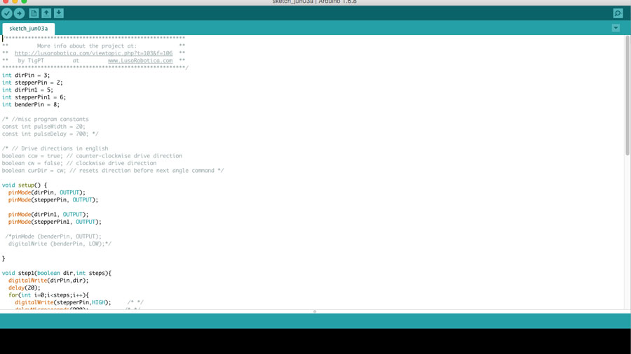631x354 pixels.
Task: Click 'const int pulseWidth = 20;' comment line
Action: click(x=43, y=127)
